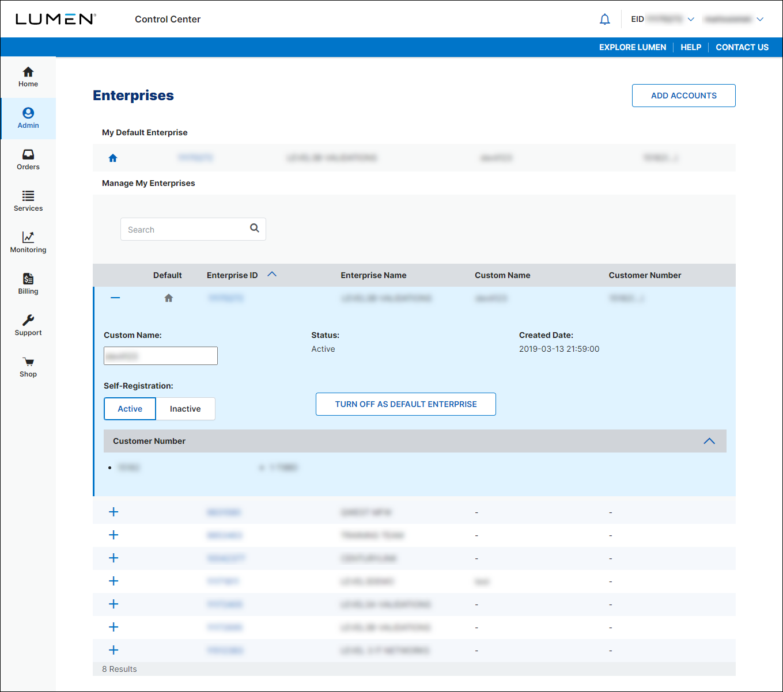Screen dimensions: 783x692
Task: Click Custom Name column header
Action: 502,275
